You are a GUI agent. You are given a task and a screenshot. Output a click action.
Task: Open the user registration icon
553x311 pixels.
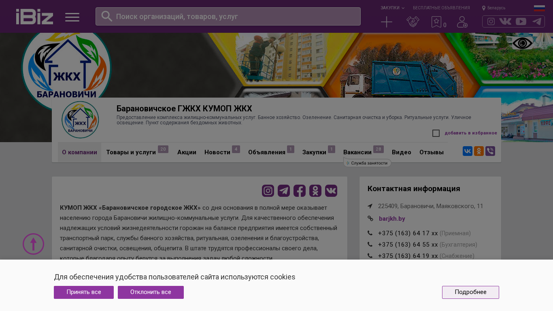pyautogui.click(x=462, y=22)
